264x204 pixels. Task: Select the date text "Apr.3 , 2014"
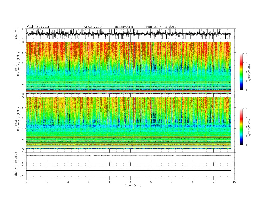pos(93,27)
